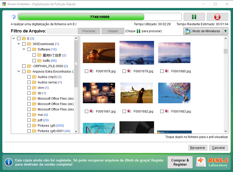Click the spinning busy indicator icon
233x172 pixels.
[x=13, y=17]
